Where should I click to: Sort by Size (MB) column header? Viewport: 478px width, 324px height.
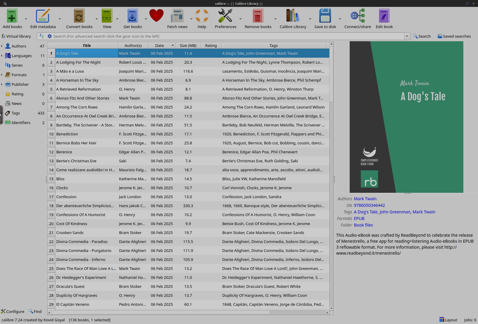(188, 45)
